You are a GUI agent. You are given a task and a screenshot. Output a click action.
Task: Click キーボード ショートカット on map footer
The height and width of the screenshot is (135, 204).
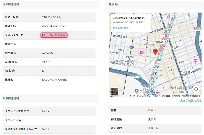pyautogui.click(x=141, y=96)
